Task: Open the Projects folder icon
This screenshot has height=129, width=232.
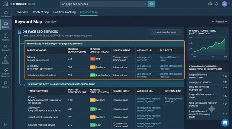Action: pos(6,23)
